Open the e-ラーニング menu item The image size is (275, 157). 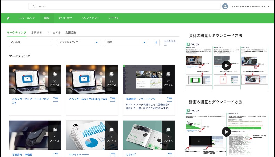(x=27, y=18)
